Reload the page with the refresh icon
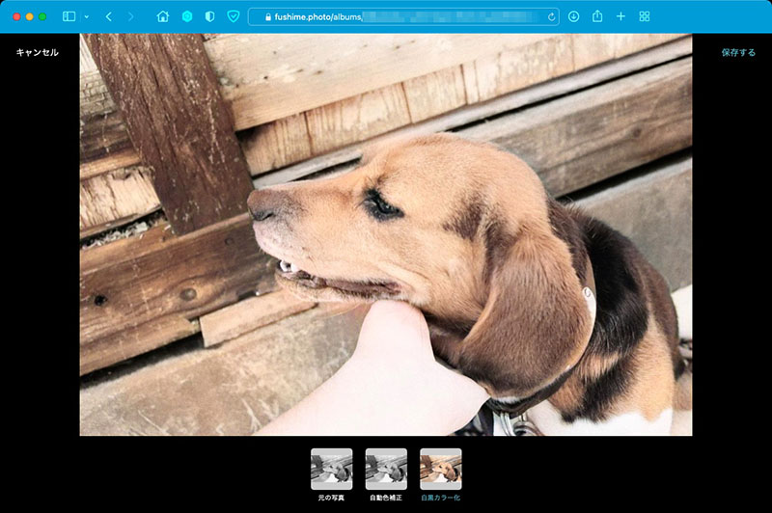772x513 pixels. pos(551,16)
